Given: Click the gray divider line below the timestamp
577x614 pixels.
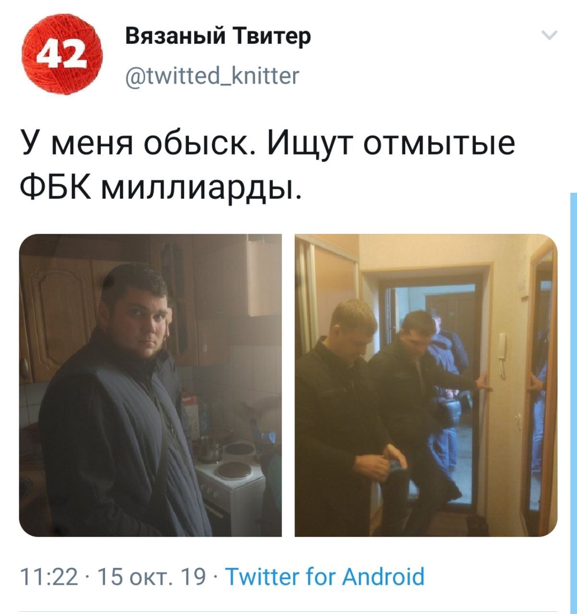Looking at the screenshot, I should tap(288, 612).
